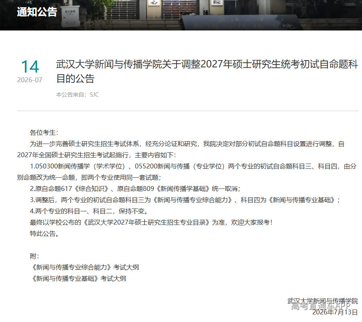The height and width of the screenshot is (322, 362).
Task: Click item 2 about 原自命题617《综合知识》
Action: click(x=135, y=189)
